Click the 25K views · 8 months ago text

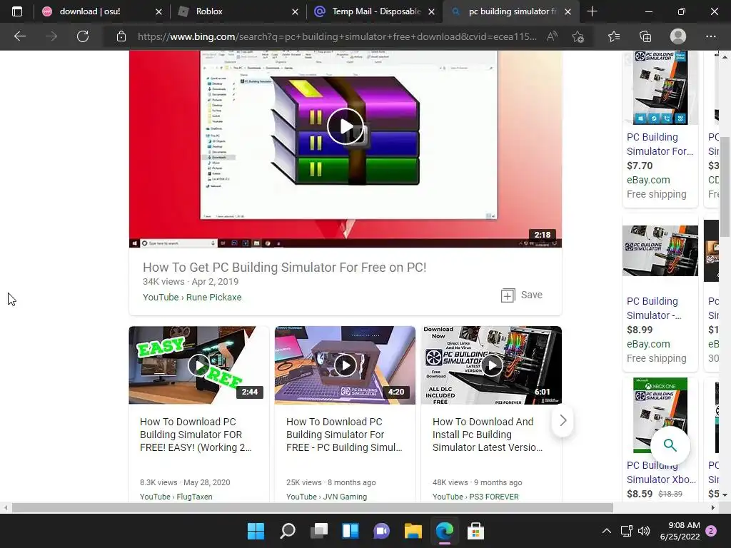coord(331,482)
